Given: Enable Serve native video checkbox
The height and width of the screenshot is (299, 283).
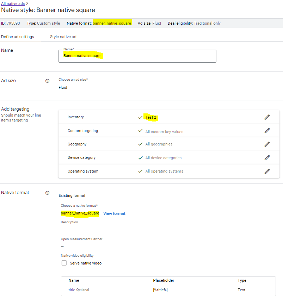Looking at the screenshot, I should [64, 263].
